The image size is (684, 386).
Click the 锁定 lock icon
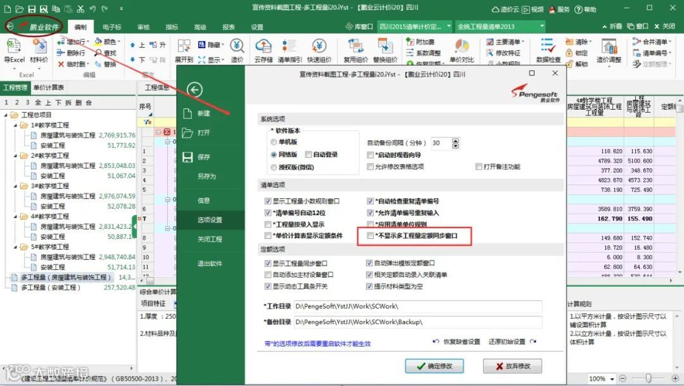point(577,53)
